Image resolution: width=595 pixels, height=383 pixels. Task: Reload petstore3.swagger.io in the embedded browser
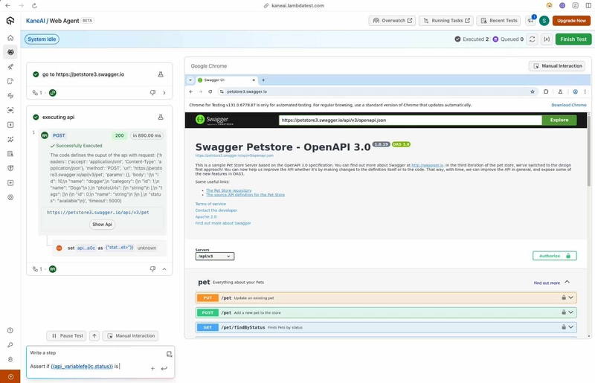click(x=210, y=91)
